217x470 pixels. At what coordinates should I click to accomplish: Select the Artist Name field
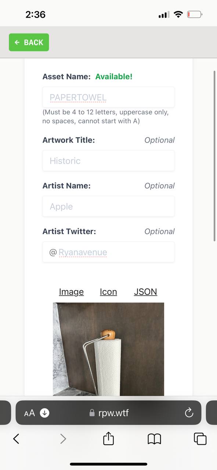[x=108, y=206]
